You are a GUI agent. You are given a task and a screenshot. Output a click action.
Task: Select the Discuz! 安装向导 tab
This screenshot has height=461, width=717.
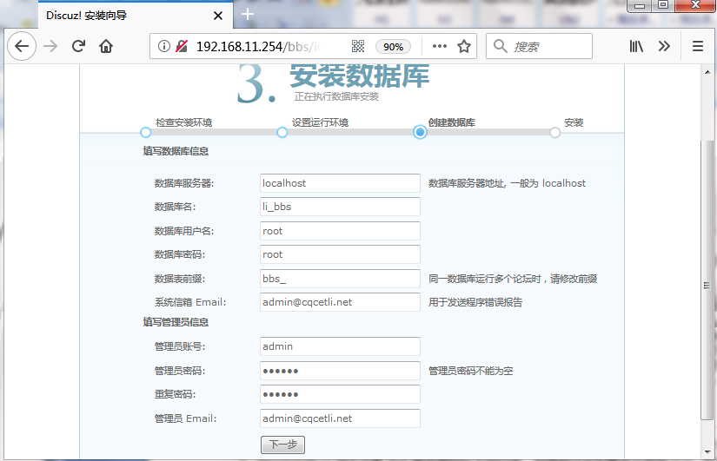tap(136, 16)
